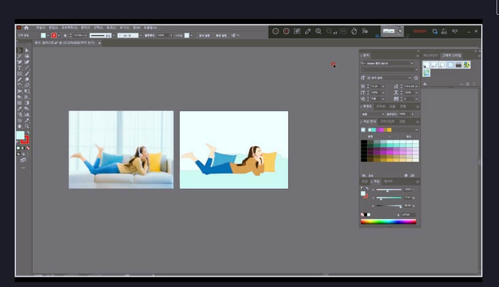Click the recorder power circle icon
The image size is (499, 287).
point(276,31)
